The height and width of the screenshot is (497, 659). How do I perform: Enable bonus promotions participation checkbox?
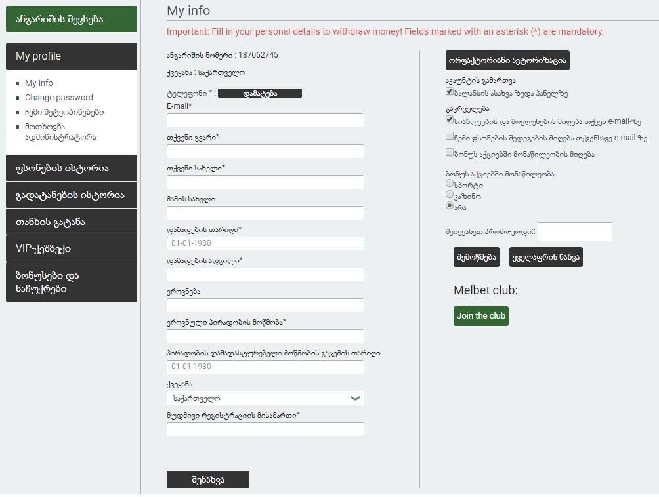click(450, 153)
